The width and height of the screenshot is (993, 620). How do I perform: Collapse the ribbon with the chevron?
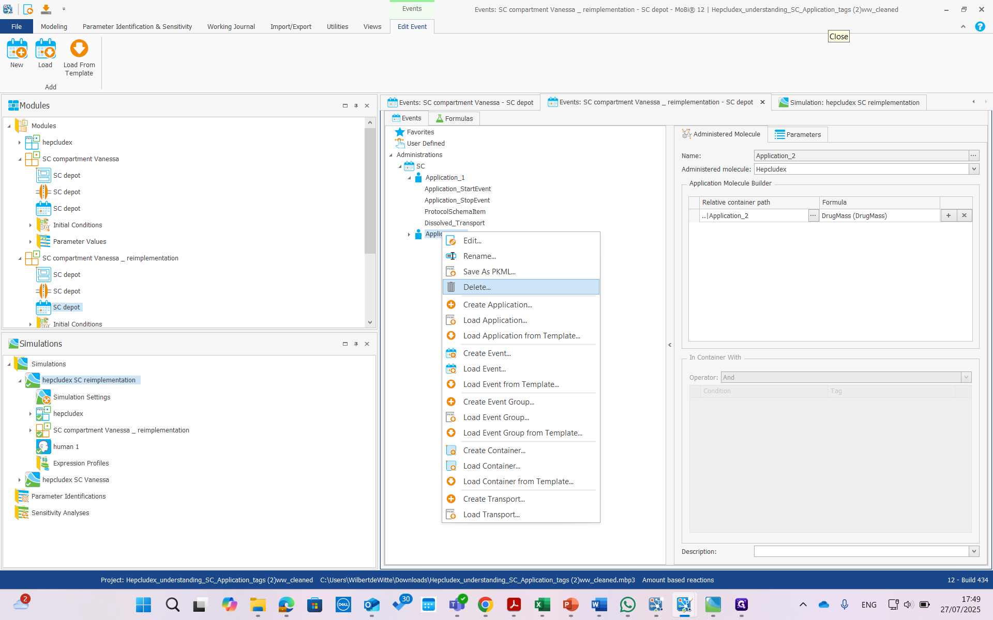963,26
